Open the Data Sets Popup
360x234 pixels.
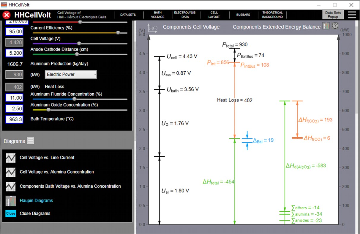(x=333, y=14)
